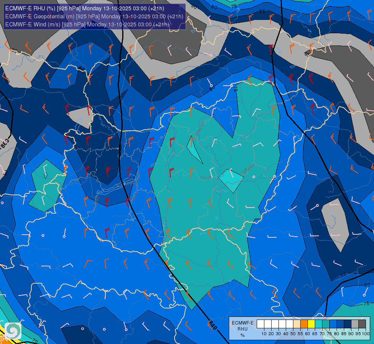Click the white legend swatch between 40 and 50
Image resolution: width=374 pixels, height=344 pixels.
coord(290,324)
